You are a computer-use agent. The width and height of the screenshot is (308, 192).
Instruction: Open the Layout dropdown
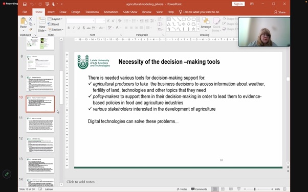[55, 19]
